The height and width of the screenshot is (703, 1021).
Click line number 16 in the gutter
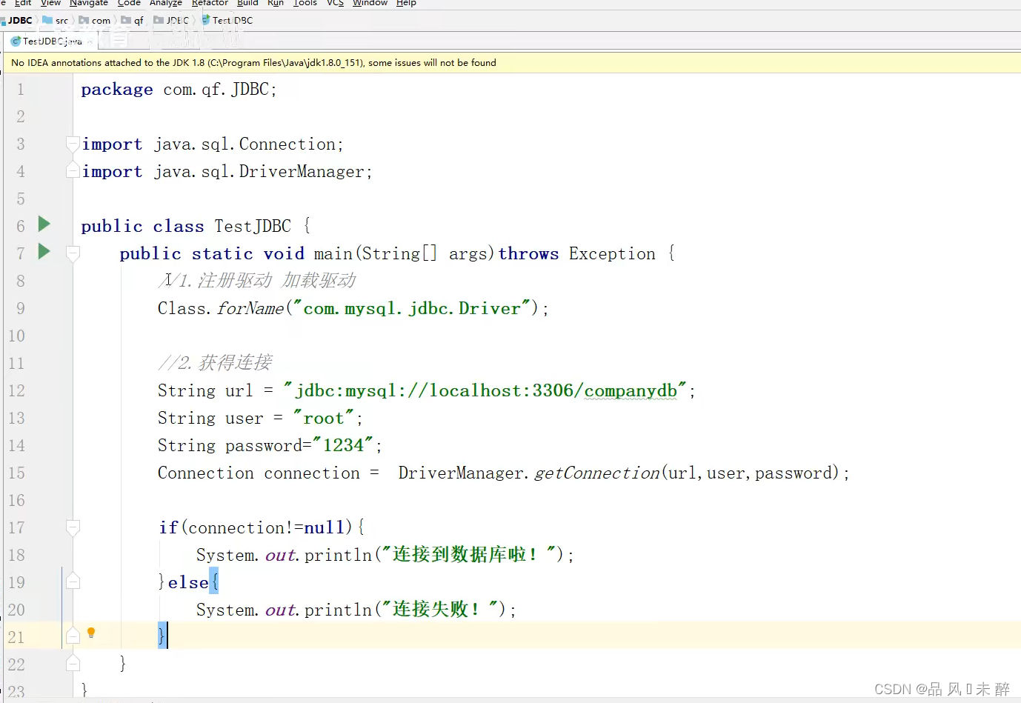pos(16,501)
